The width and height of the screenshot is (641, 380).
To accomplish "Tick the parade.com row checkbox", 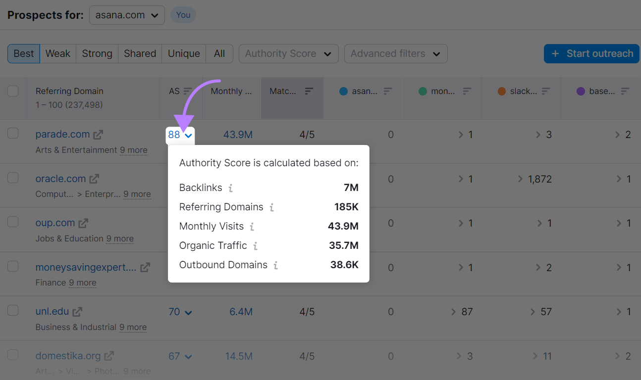I will coord(13,133).
